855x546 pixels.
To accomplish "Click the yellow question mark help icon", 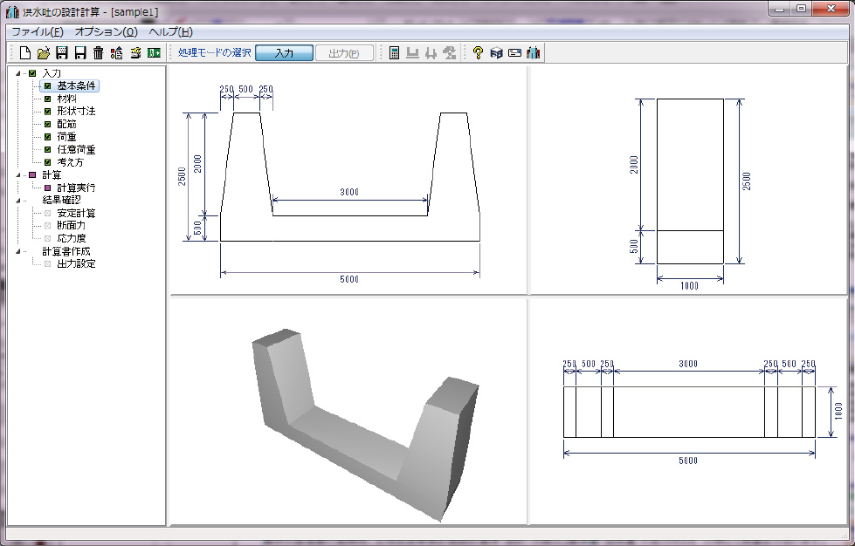I will click(478, 53).
